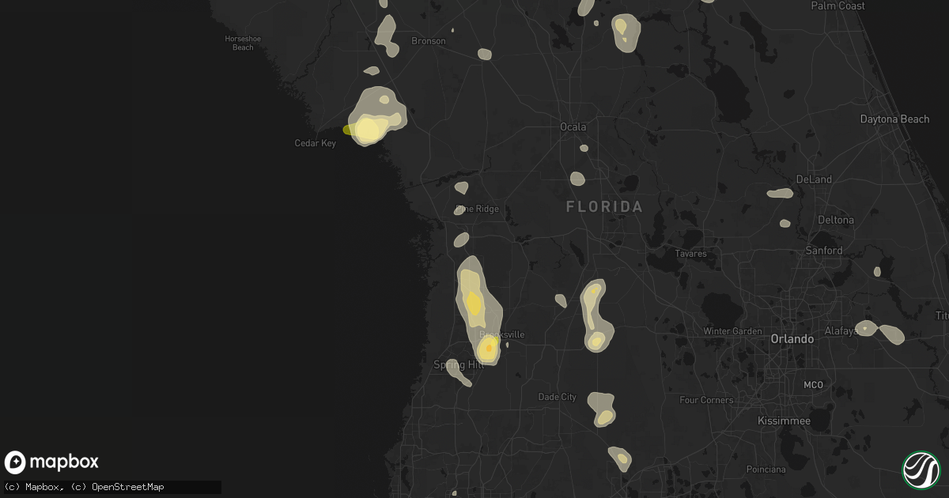Select the Alafaya label
The height and width of the screenshot is (498, 949).
(x=841, y=331)
